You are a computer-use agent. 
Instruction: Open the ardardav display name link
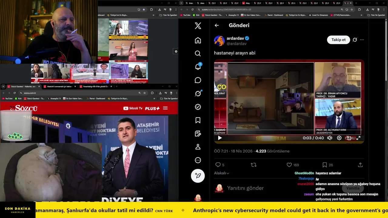(236, 38)
